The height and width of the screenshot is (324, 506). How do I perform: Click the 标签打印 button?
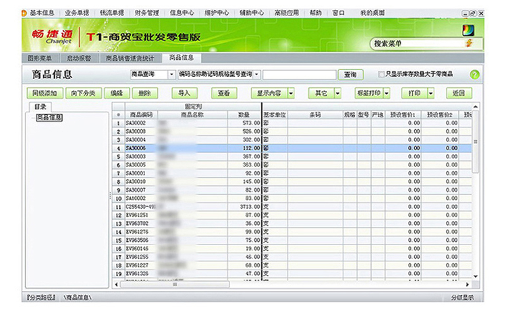(369, 94)
